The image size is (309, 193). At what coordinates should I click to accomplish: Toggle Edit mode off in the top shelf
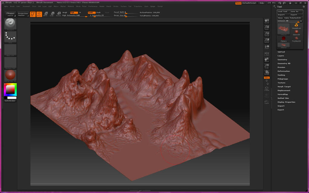33,14
